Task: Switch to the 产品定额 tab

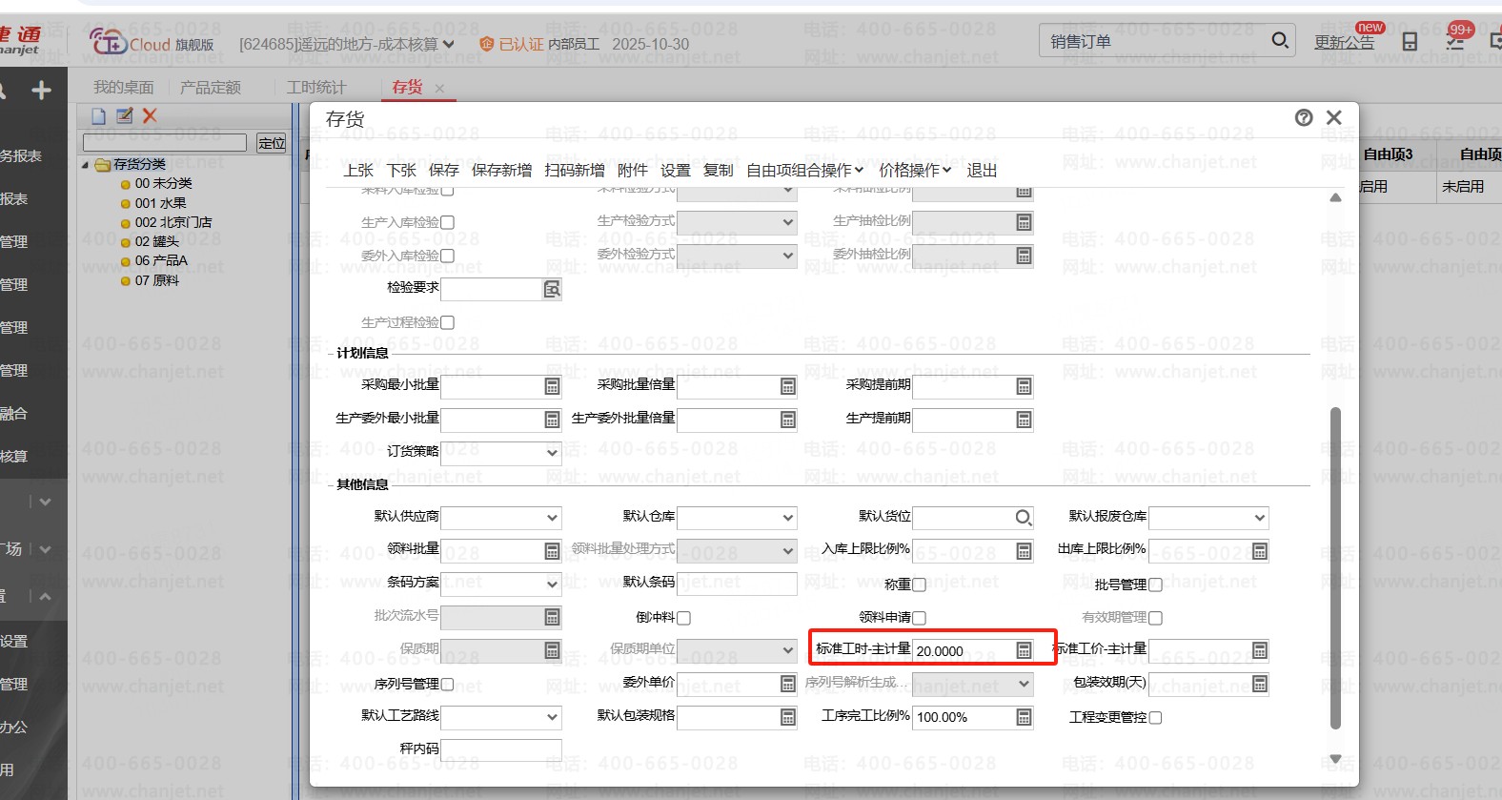Action: 211,87
